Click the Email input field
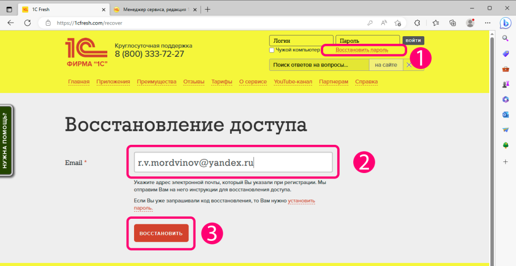Screen dimensions: 516x266 (229, 162)
